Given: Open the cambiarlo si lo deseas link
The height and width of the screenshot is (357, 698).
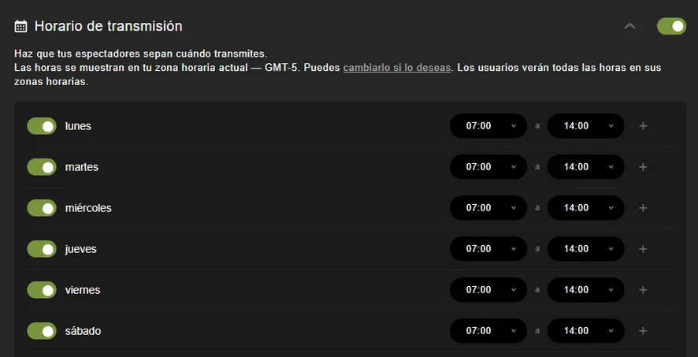Looking at the screenshot, I should 397,68.
